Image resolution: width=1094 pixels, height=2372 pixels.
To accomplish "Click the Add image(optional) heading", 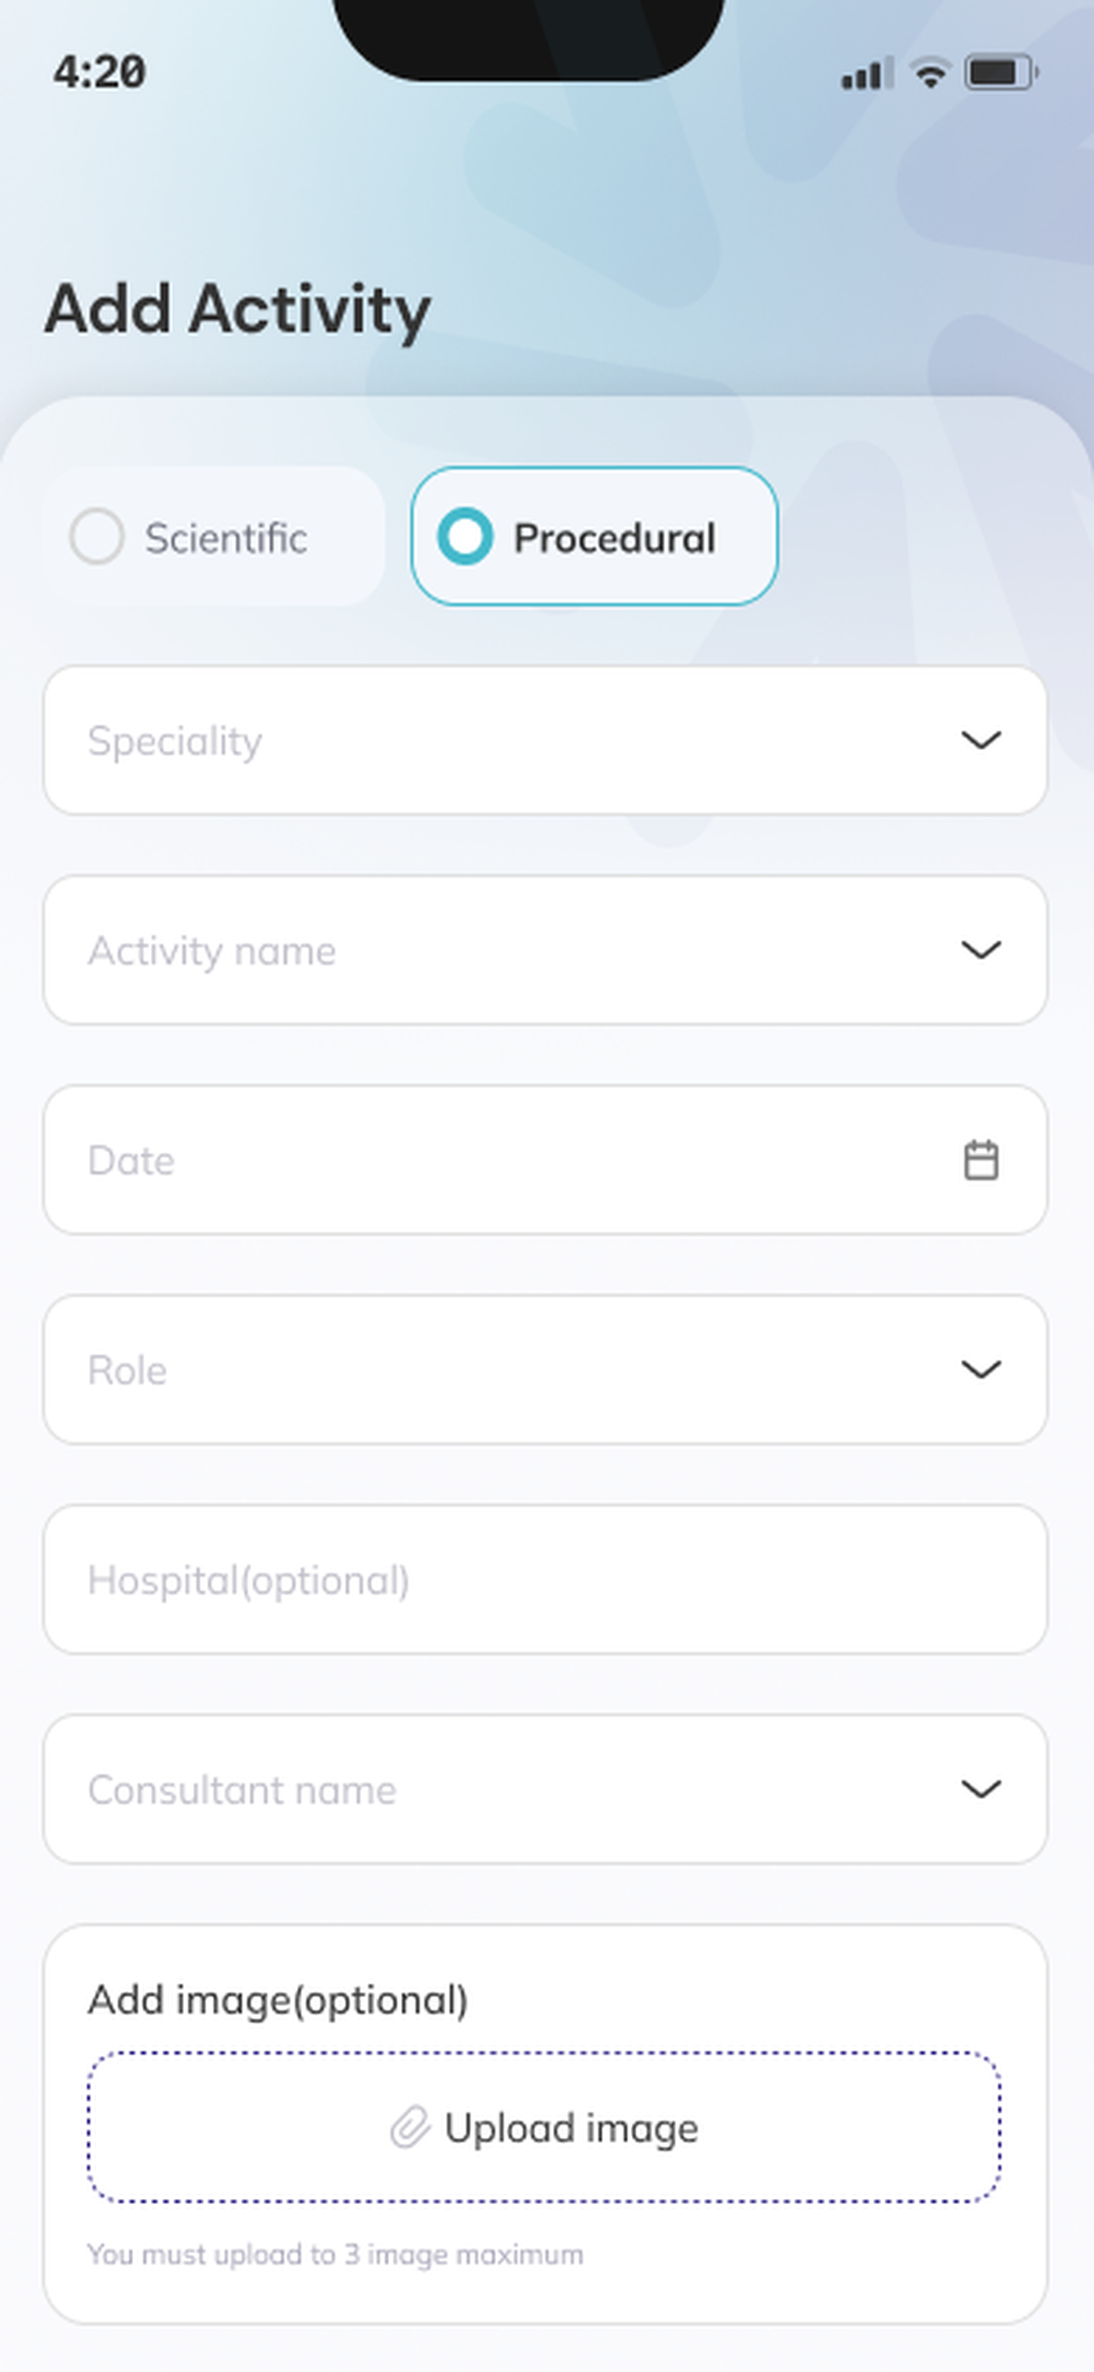I will click(278, 2000).
